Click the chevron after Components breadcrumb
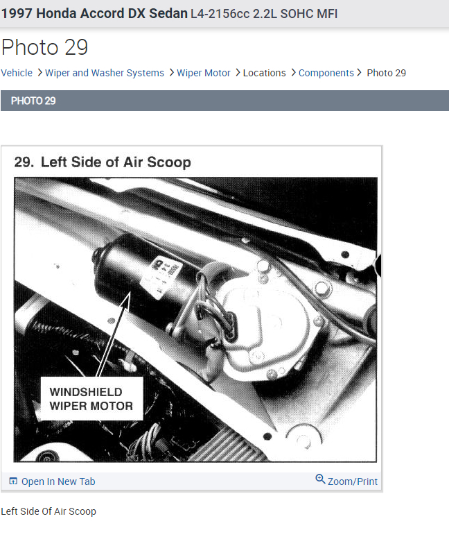The image size is (449, 555). click(x=359, y=73)
